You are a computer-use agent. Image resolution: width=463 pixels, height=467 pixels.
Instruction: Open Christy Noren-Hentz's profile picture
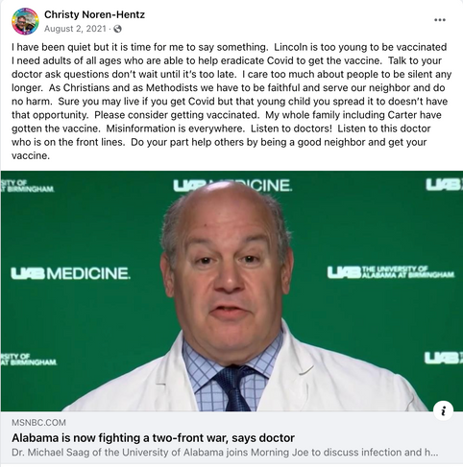pos(25,21)
